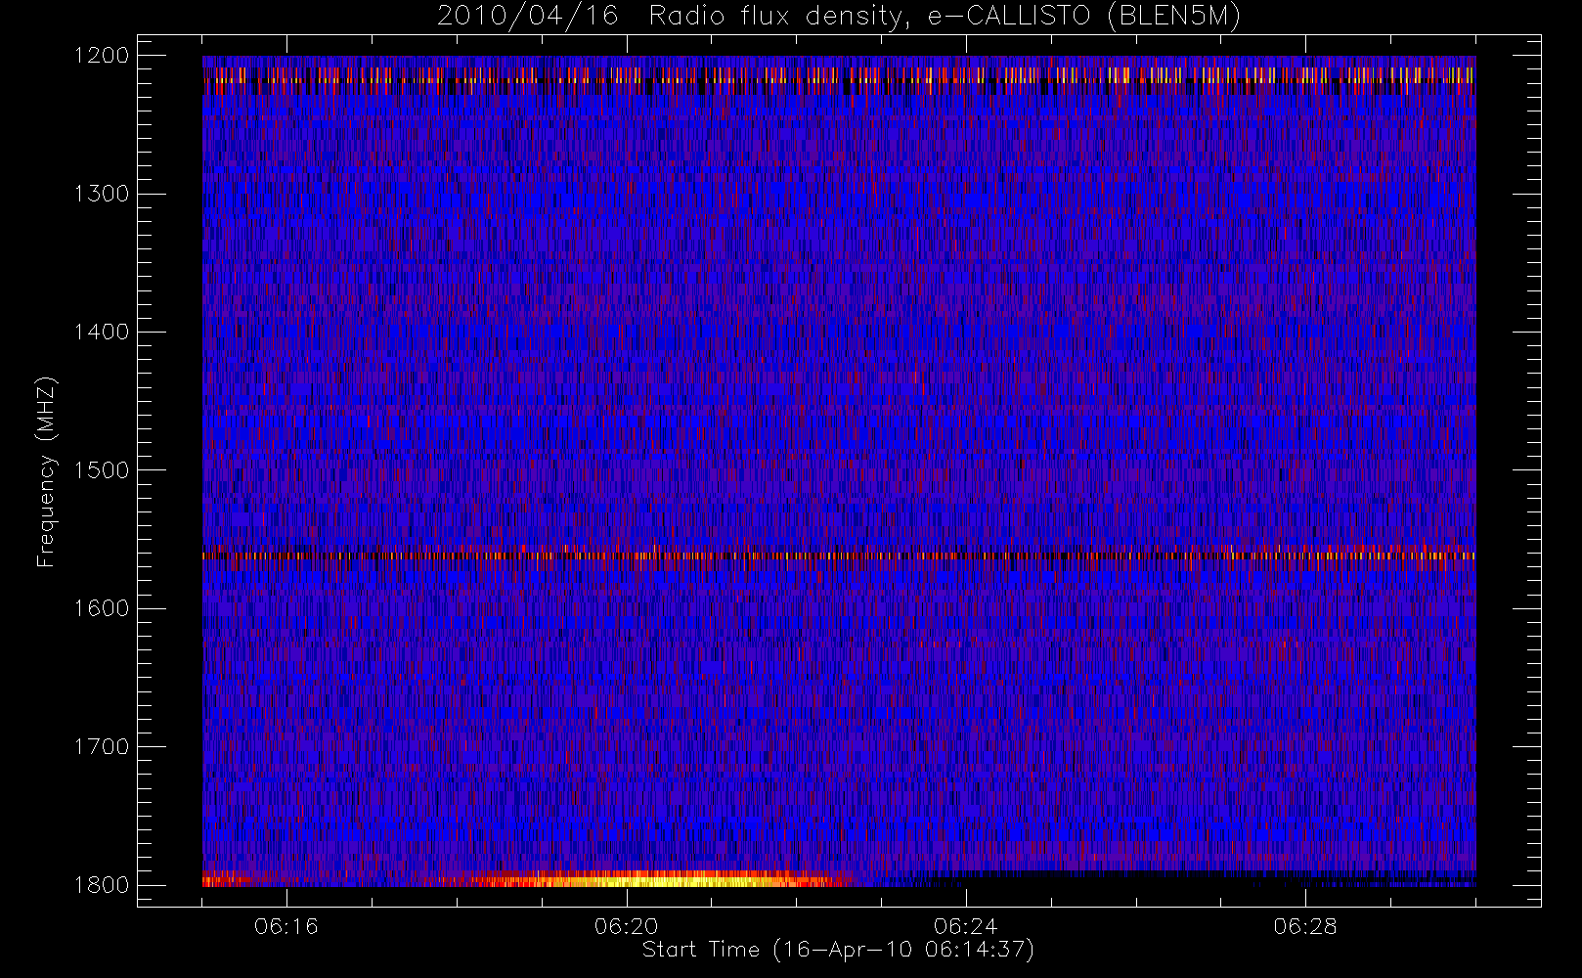
Task: Click the 1400 frequency tick label
Action: tap(102, 333)
